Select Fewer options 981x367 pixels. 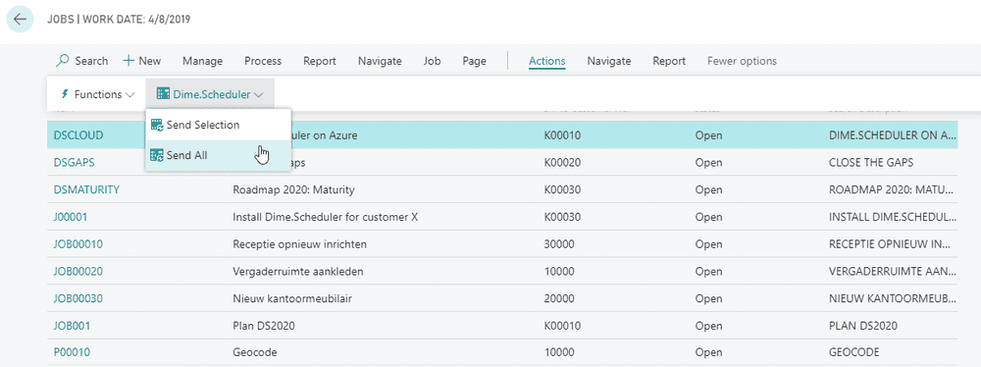coord(742,61)
